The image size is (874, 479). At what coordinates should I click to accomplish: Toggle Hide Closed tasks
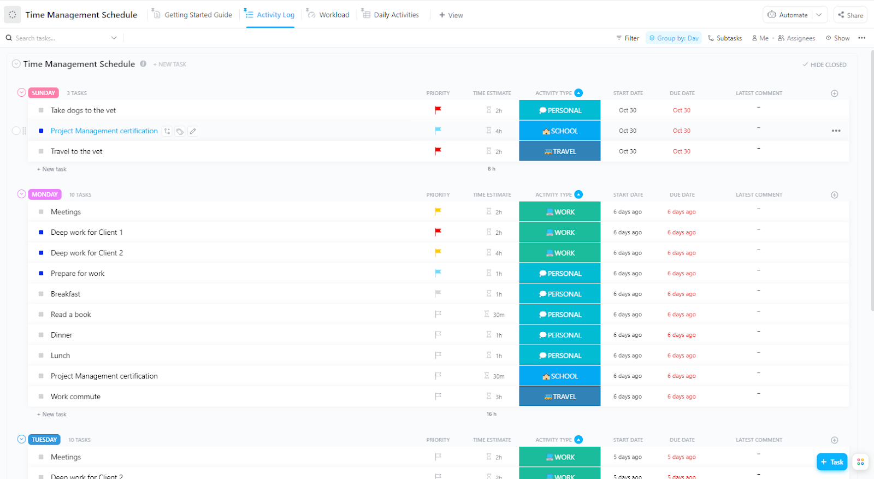tap(824, 64)
